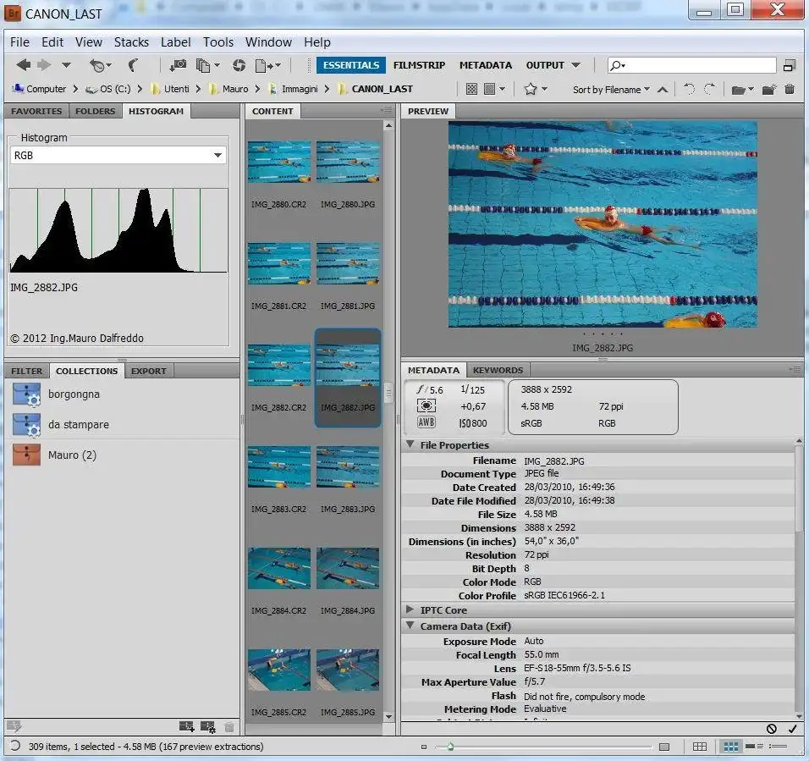809x761 pixels.
Task: Open Sort by Filename dropdown
Action: pyautogui.click(x=611, y=90)
